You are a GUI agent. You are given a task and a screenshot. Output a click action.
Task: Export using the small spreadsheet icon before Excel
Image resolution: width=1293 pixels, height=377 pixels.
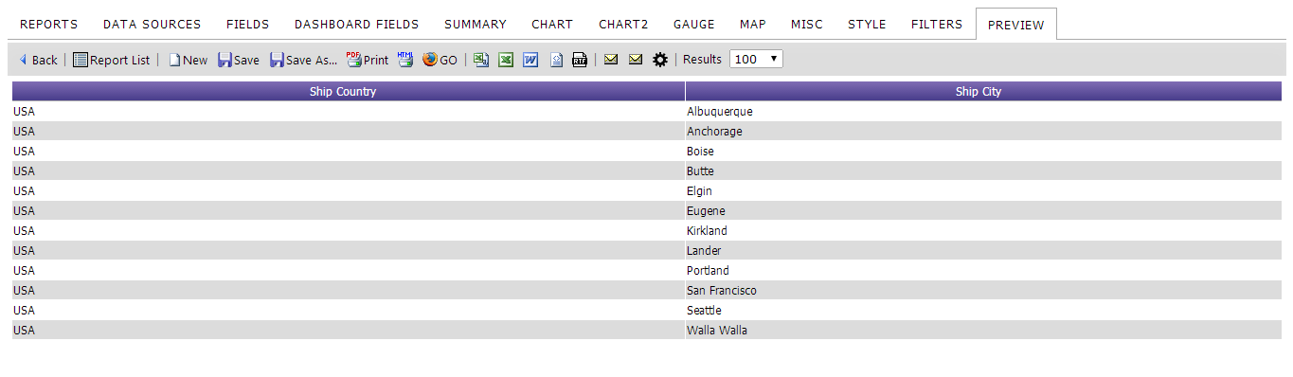(x=481, y=60)
